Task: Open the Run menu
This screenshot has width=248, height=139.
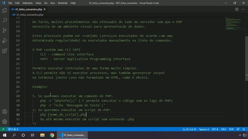Action: coord(53,3)
